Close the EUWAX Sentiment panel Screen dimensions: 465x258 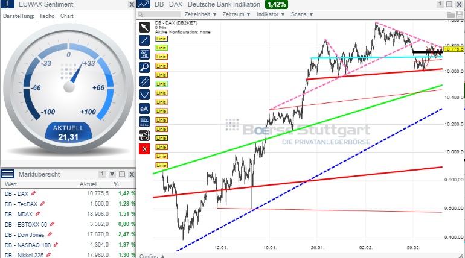pos(132,4)
